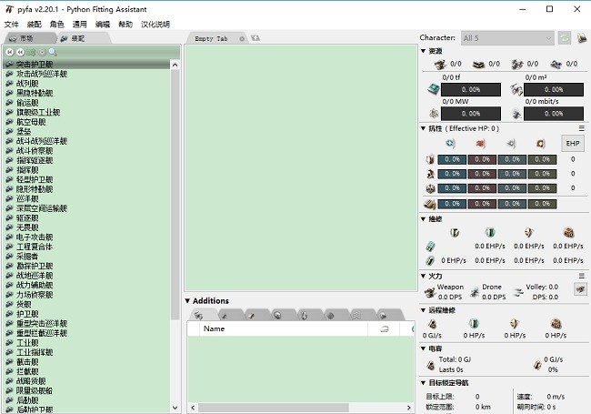Click the launcher hardpoints icon in Resources
The image size is (591, 414).
click(478, 64)
